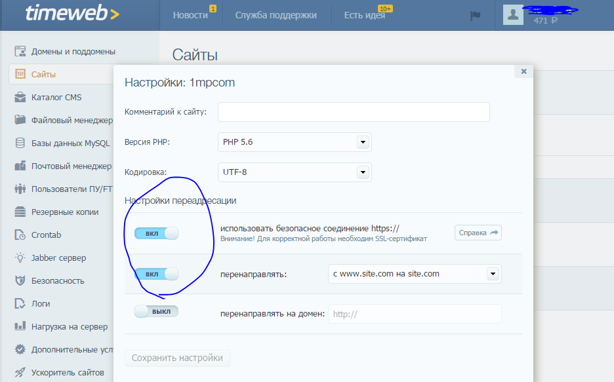Click the Нагрузка на сервер chart icon

20,326
